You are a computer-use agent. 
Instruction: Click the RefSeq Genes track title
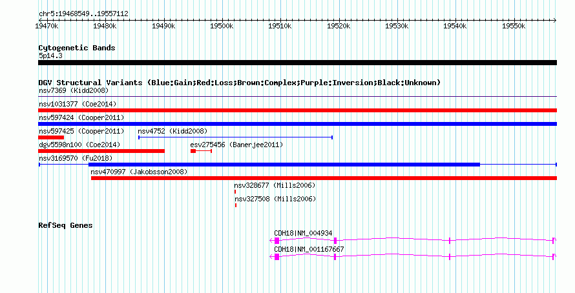click(x=65, y=225)
